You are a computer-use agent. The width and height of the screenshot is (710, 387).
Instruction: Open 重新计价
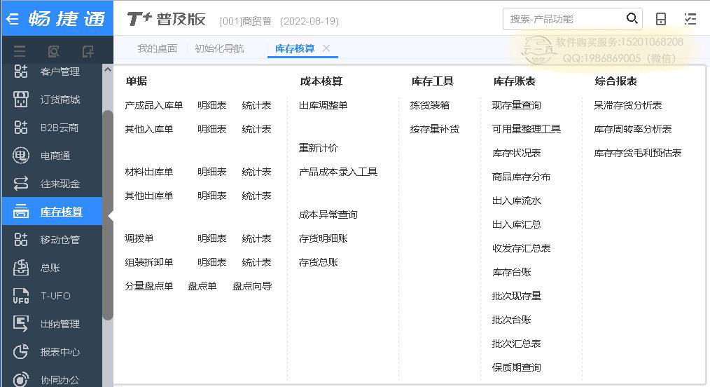click(319, 148)
